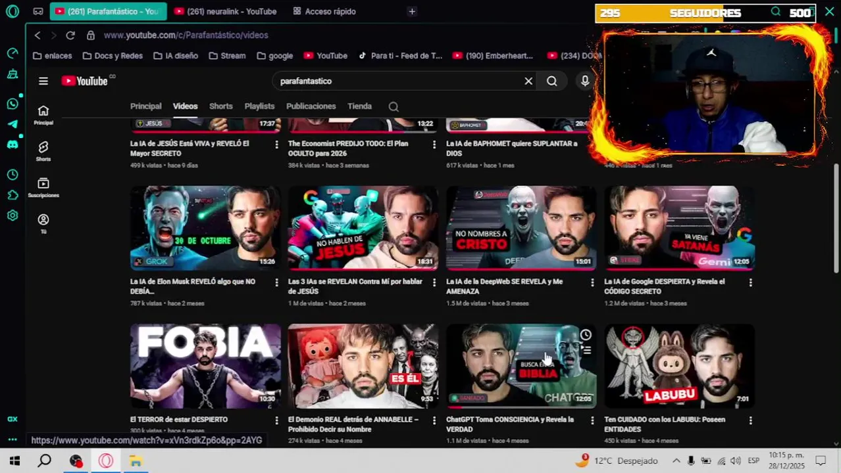
Task: Open the Tienda channel tab
Action: pyautogui.click(x=359, y=106)
